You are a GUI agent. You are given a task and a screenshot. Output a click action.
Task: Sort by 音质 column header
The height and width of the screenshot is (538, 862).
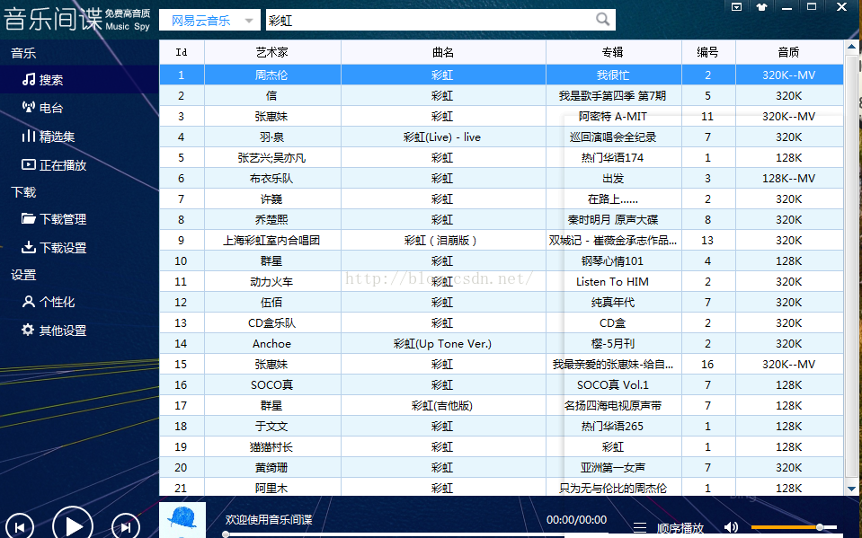tap(789, 52)
